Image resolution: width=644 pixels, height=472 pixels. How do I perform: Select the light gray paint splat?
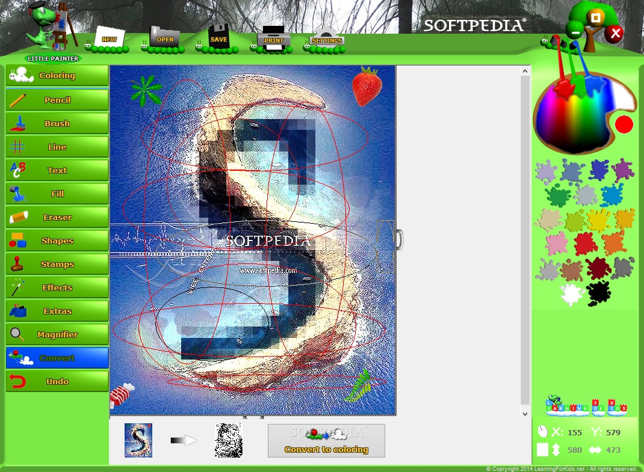548,270
